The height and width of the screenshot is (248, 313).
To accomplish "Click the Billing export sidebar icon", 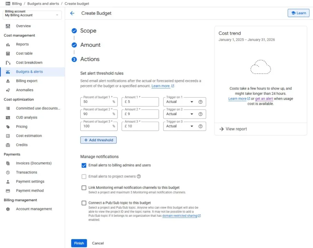I will [8, 81].
